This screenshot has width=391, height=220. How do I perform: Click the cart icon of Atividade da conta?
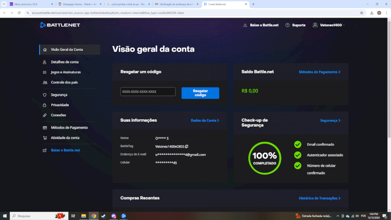(45, 138)
